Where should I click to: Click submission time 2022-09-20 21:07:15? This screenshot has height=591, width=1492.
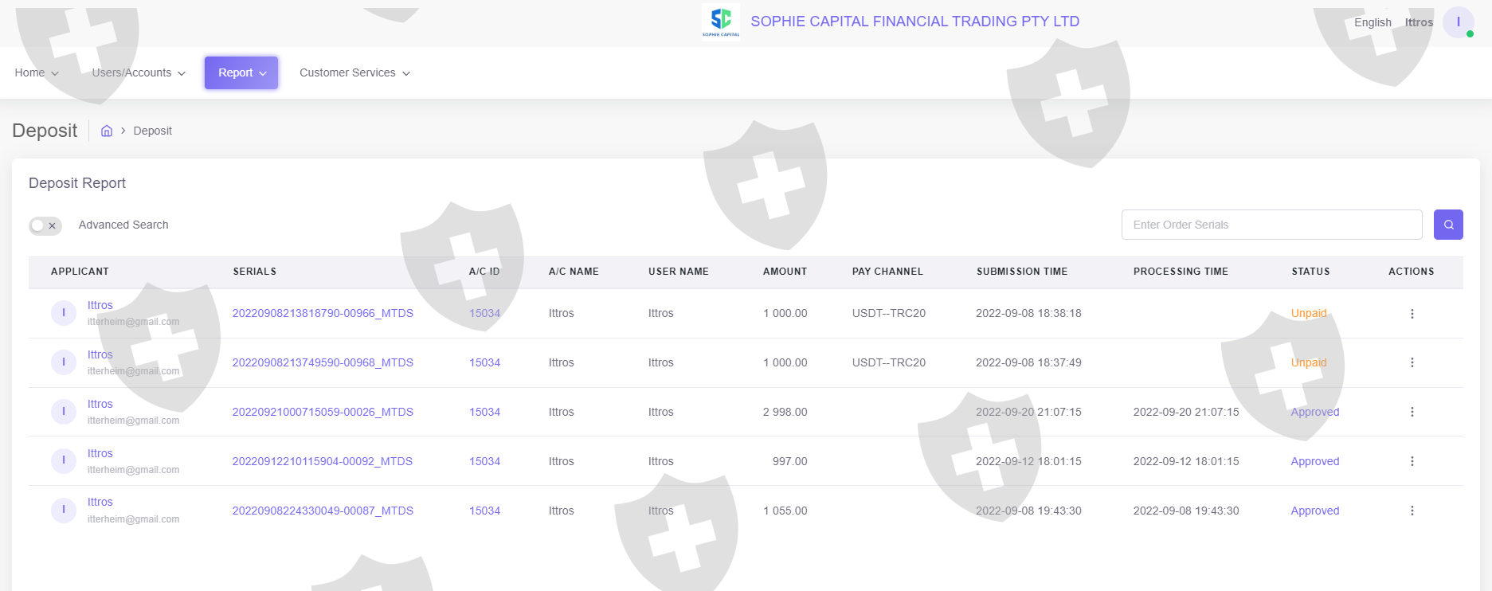point(1028,412)
